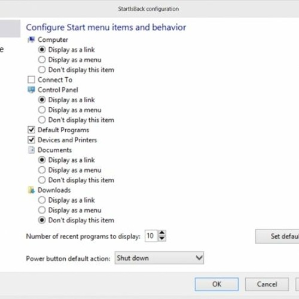
Task: Click 'Configure Start menu items and behavior' heading
Action: pyautogui.click(x=106, y=28)
